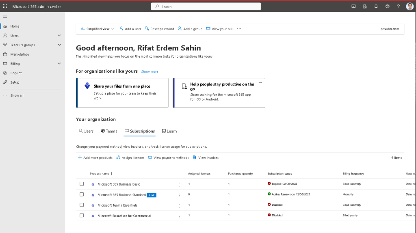
Task: Check Minecraft Education for Commercial checkbox
Action: [82, 216]
